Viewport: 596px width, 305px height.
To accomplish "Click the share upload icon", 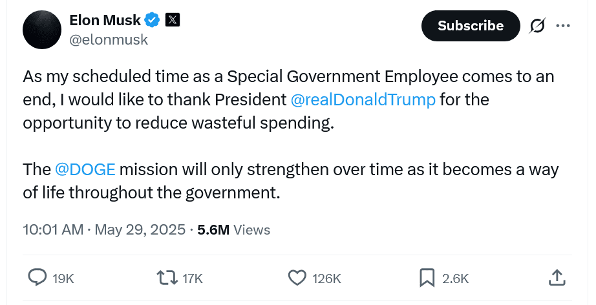I will pos(557,278).
